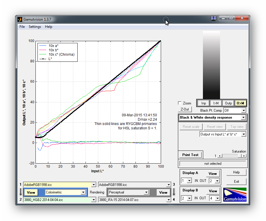This screenshot has height=221, width=266.
Task: Click the Gamutvision app icon in title bar
Action: click(x=20, y=19)
